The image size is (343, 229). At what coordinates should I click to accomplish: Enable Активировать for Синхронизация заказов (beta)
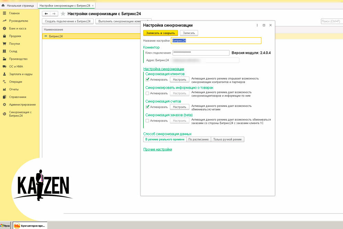[147, 121]
